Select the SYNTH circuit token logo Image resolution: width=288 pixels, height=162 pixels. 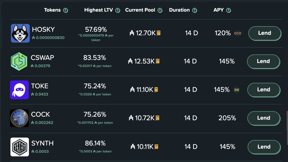point(20,147)
